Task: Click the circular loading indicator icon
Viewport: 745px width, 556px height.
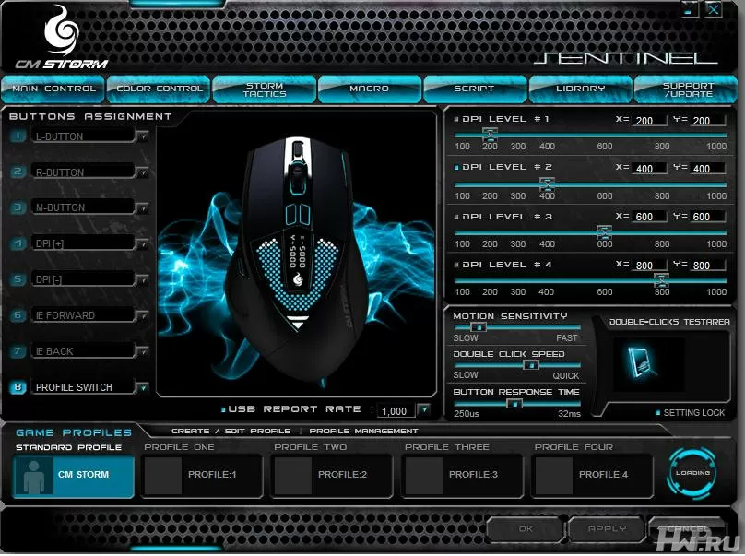Action: point(692,472)
